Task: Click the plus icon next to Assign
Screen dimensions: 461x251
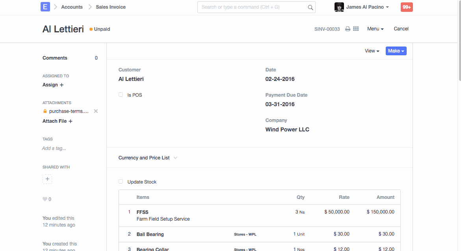Action: [x=61, y=85]
